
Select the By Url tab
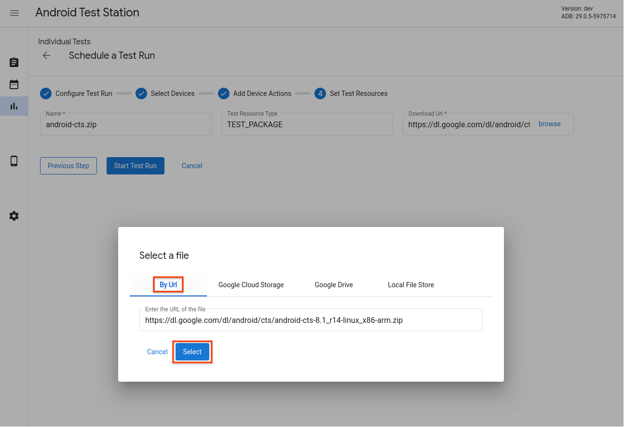click(168, 284)
